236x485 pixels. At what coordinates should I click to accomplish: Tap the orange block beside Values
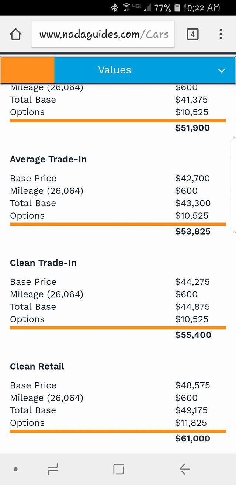click(28, 70)
